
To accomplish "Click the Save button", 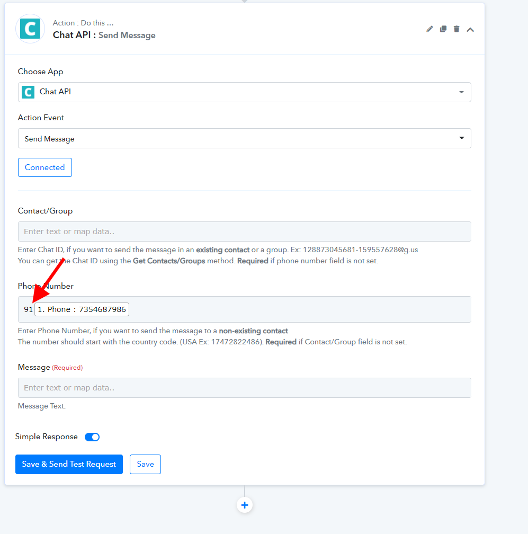I will pyautogui.click(x=145, y=464).
